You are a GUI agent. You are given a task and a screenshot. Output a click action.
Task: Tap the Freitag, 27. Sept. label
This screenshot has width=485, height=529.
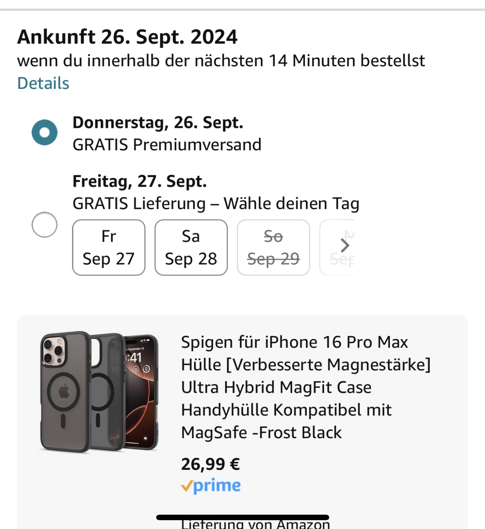click(140, 181)
